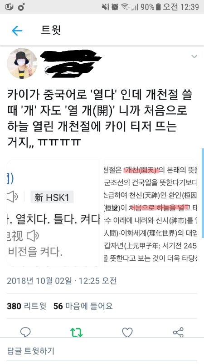Image resolution: width=204 pixels, height=364 pixels.
Task: Tap the share icon
Action: pos(178,332)
